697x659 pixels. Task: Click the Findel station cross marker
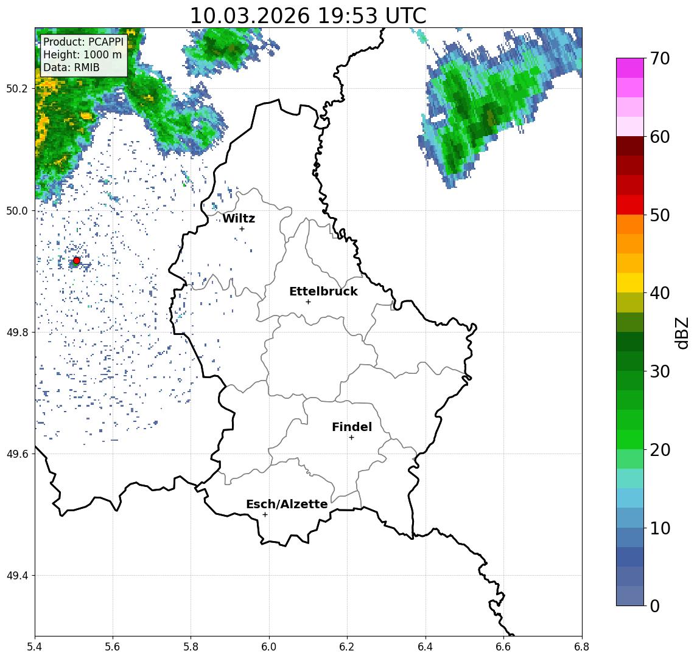351,438
